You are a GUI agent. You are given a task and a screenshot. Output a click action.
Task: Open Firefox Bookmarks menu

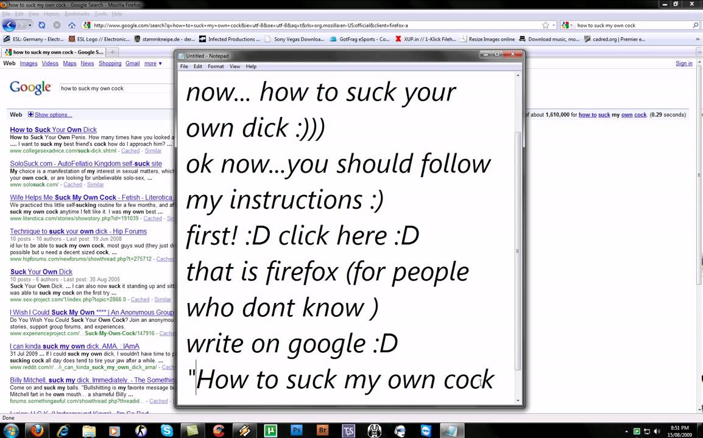77,14
